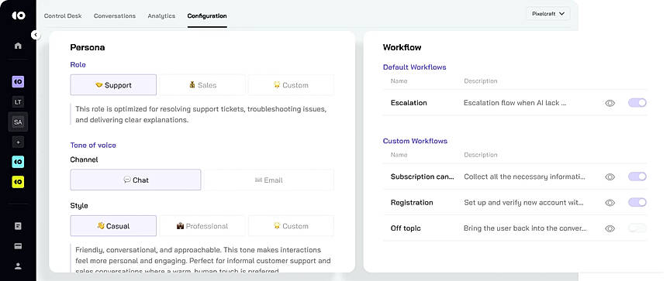
Task: View Off topic workflow via eye icon
Action: pos(610,228)
